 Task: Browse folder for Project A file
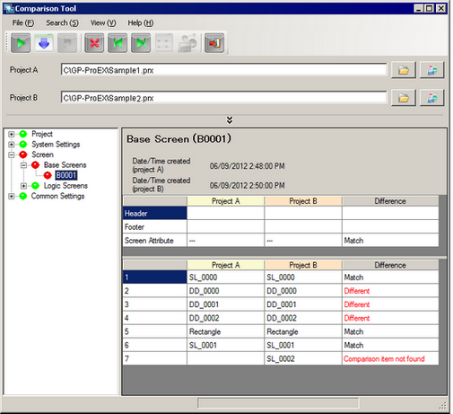404,70
